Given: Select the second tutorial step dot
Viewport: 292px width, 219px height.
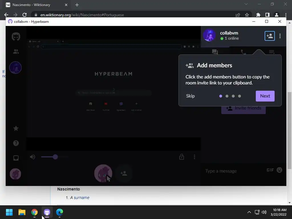Looking at the screenshot, I should (227, 96).
